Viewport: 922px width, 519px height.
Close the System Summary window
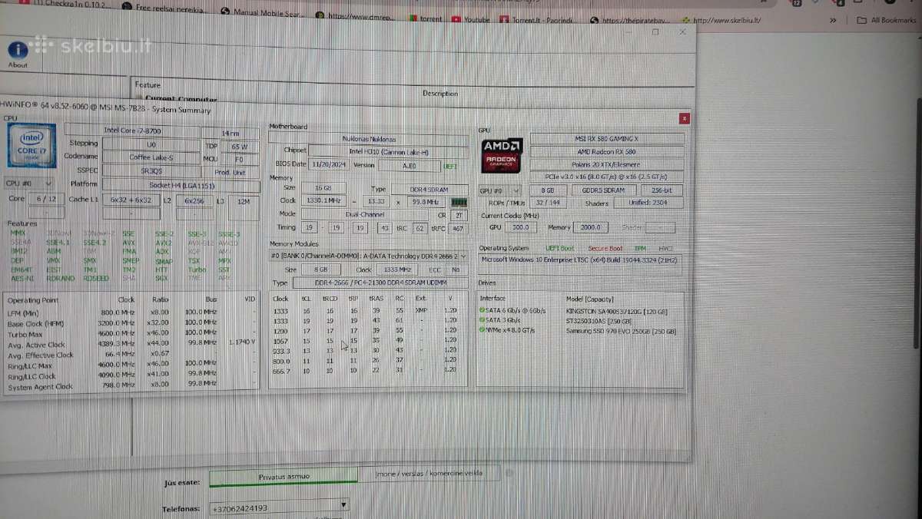684,118
